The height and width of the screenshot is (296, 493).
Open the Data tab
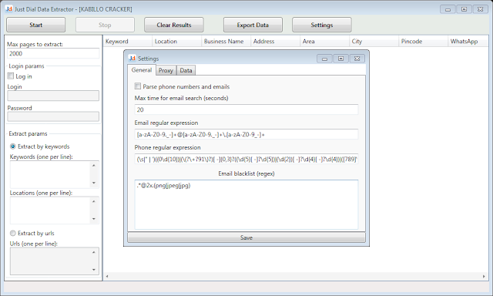[186, 70]
